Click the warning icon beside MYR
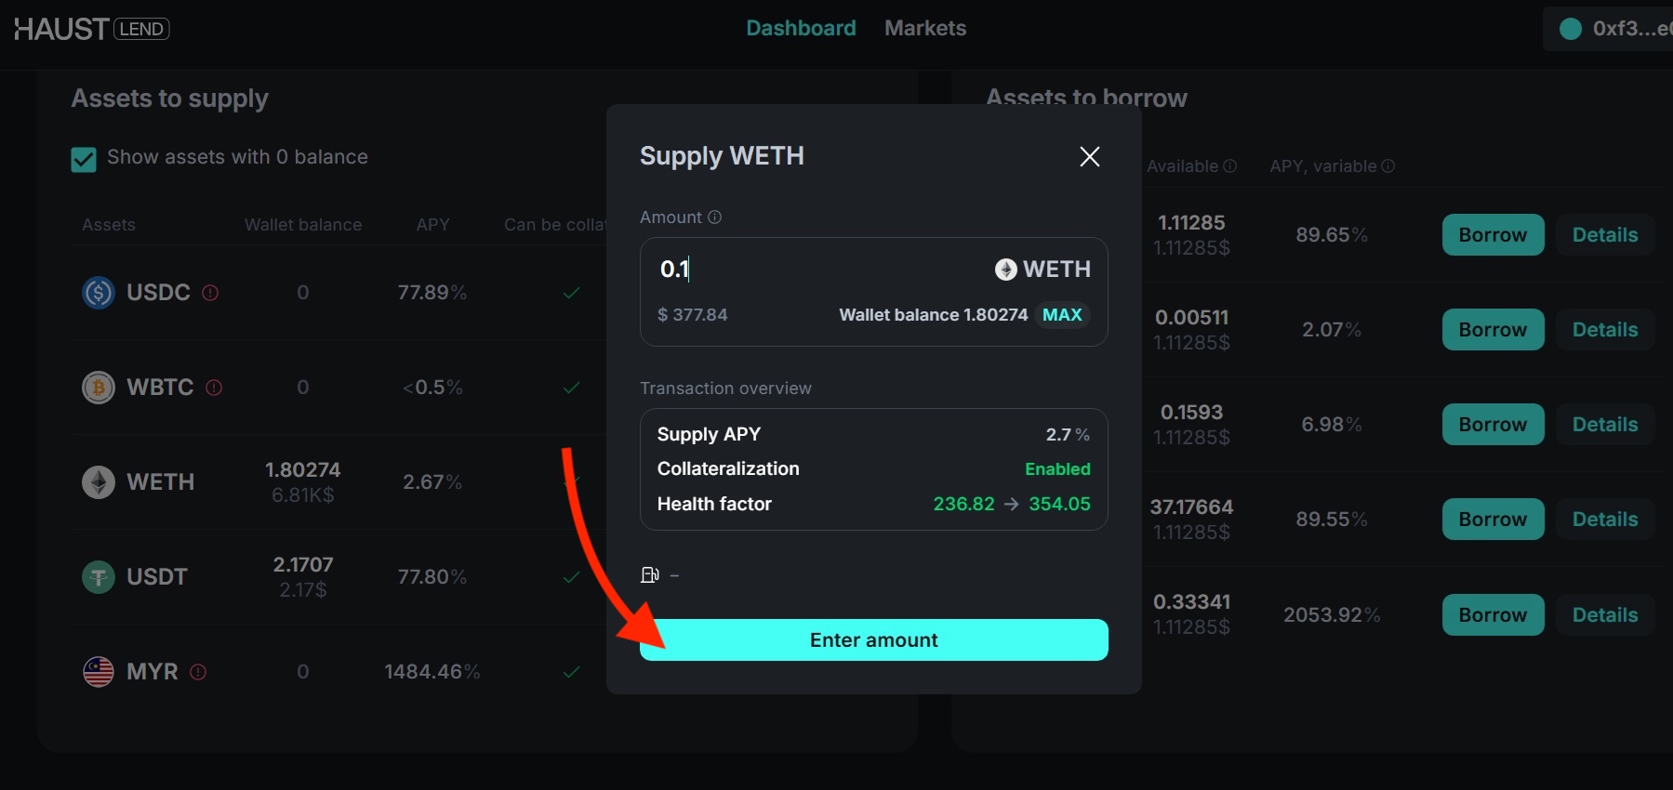Viewport: 1673px width, 790px height. tap(198, 672)
